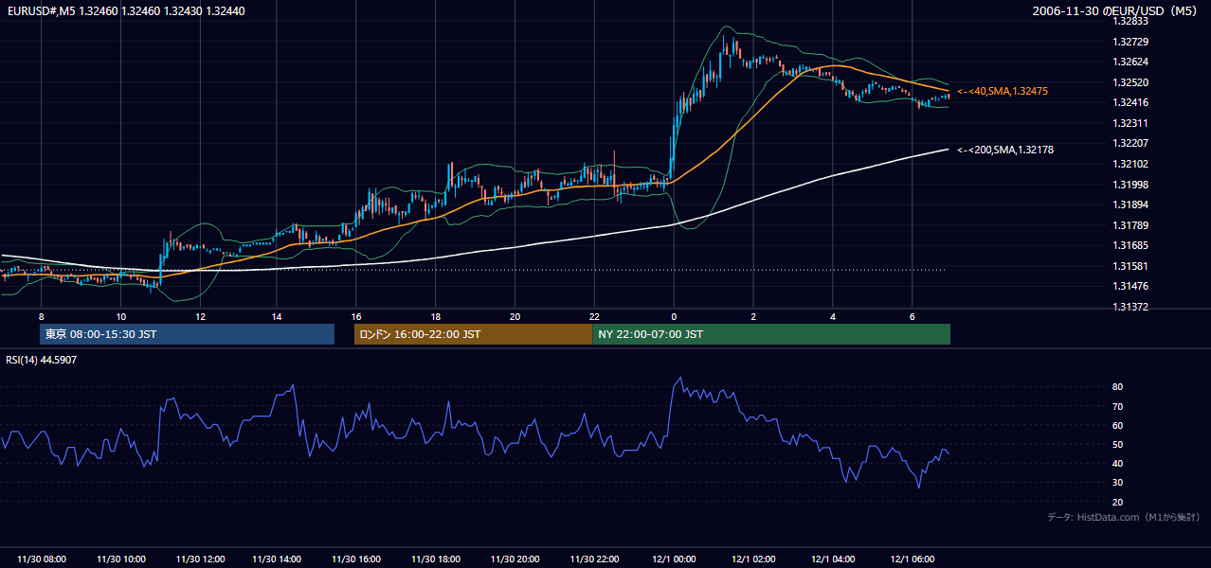Click the 12/1 04:00 time label
1211x568 pixels.
pyautogui.click(x=834, y=559)
